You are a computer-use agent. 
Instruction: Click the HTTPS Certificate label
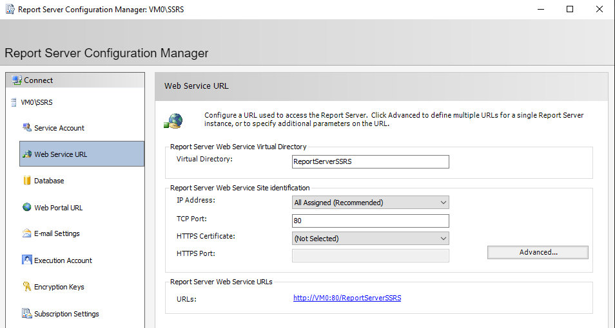206,236
